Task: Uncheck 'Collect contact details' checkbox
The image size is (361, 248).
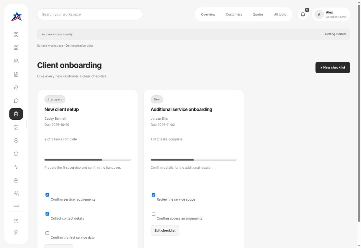Action: [47, 214]
